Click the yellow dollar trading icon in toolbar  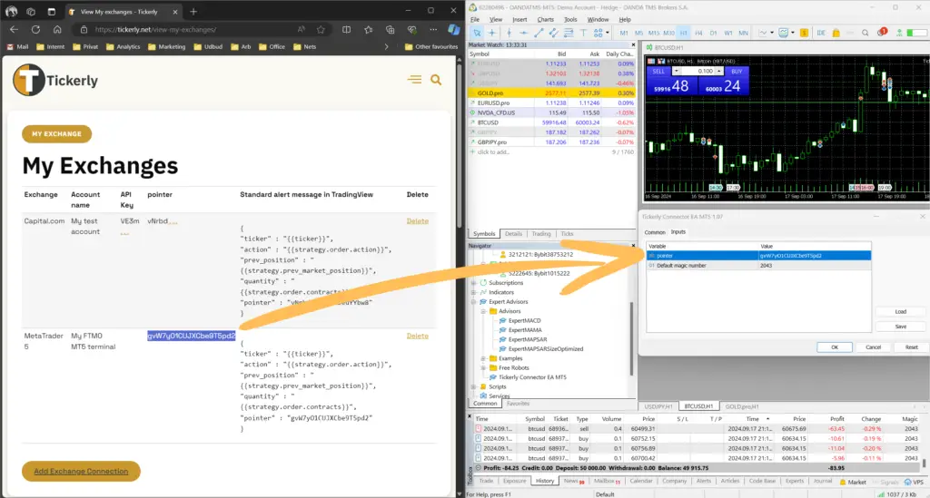tap(804, 33)
